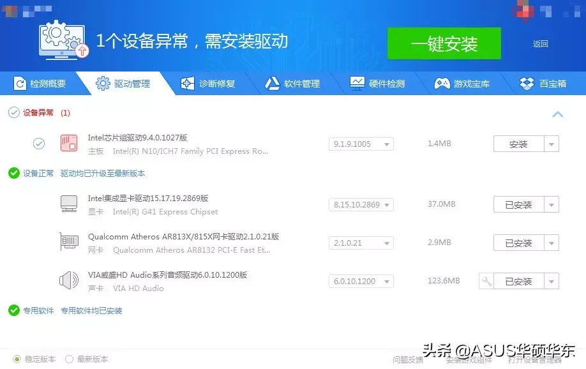Open the arrow next to VIA Audio 已安装
The width and height of the screenshot is (586, 369).
[552, 281]
